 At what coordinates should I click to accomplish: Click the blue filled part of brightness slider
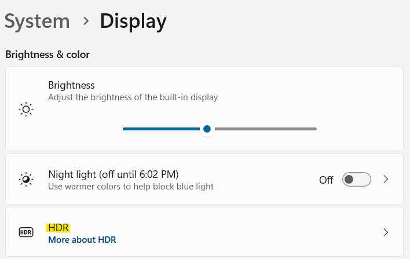click(162, 129)
